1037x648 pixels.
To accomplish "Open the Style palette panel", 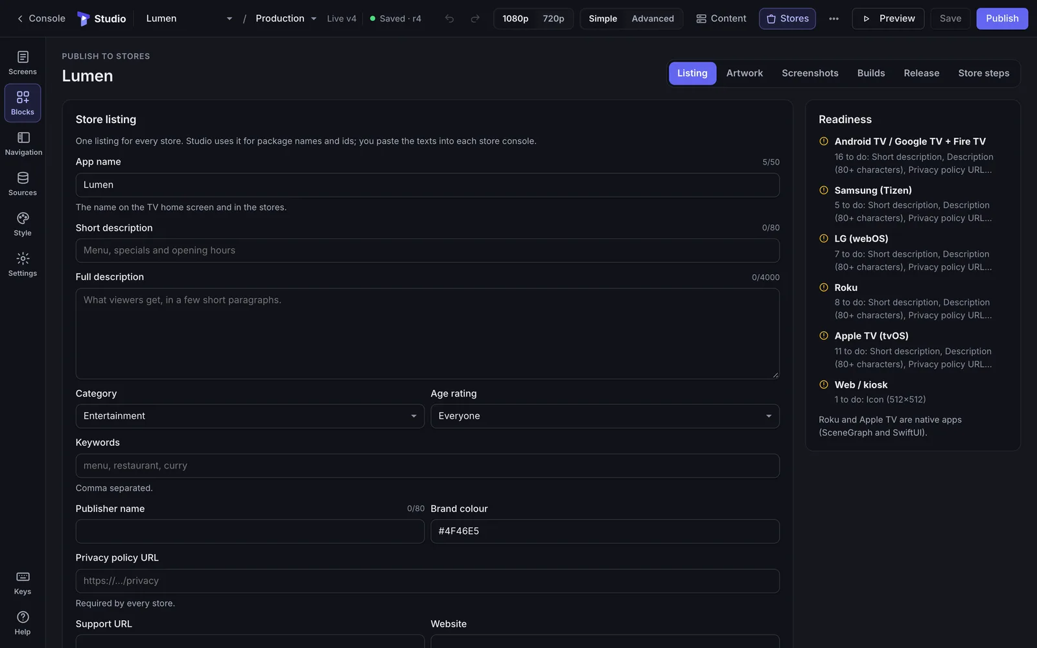I will tap(23, 224).
